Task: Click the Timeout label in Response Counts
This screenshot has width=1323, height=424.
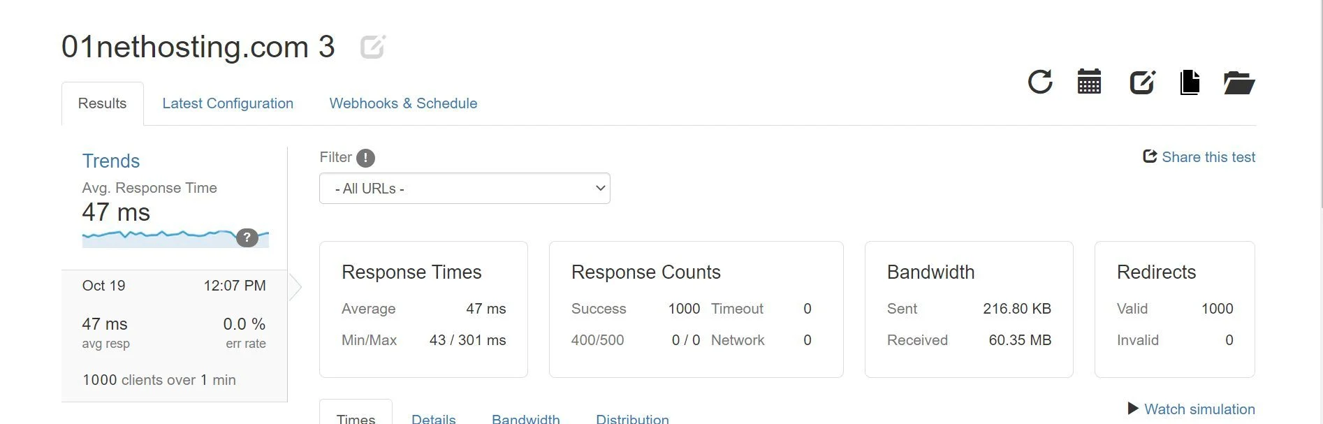Action: click(737, 309)
